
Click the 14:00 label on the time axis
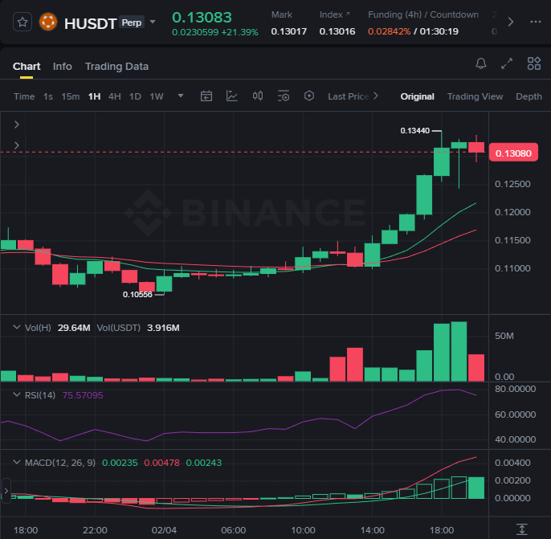pyautogui.click(x=373, y=530)
